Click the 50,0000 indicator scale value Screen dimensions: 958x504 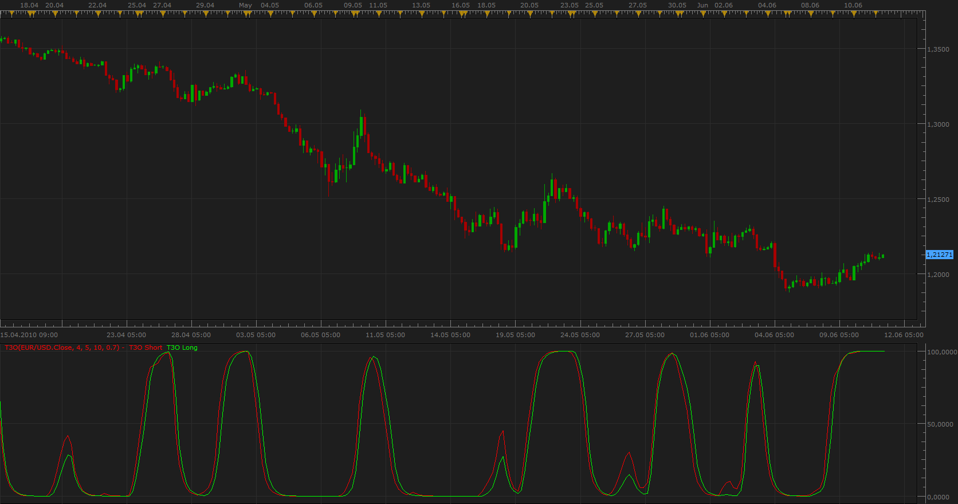coord(940,424)
